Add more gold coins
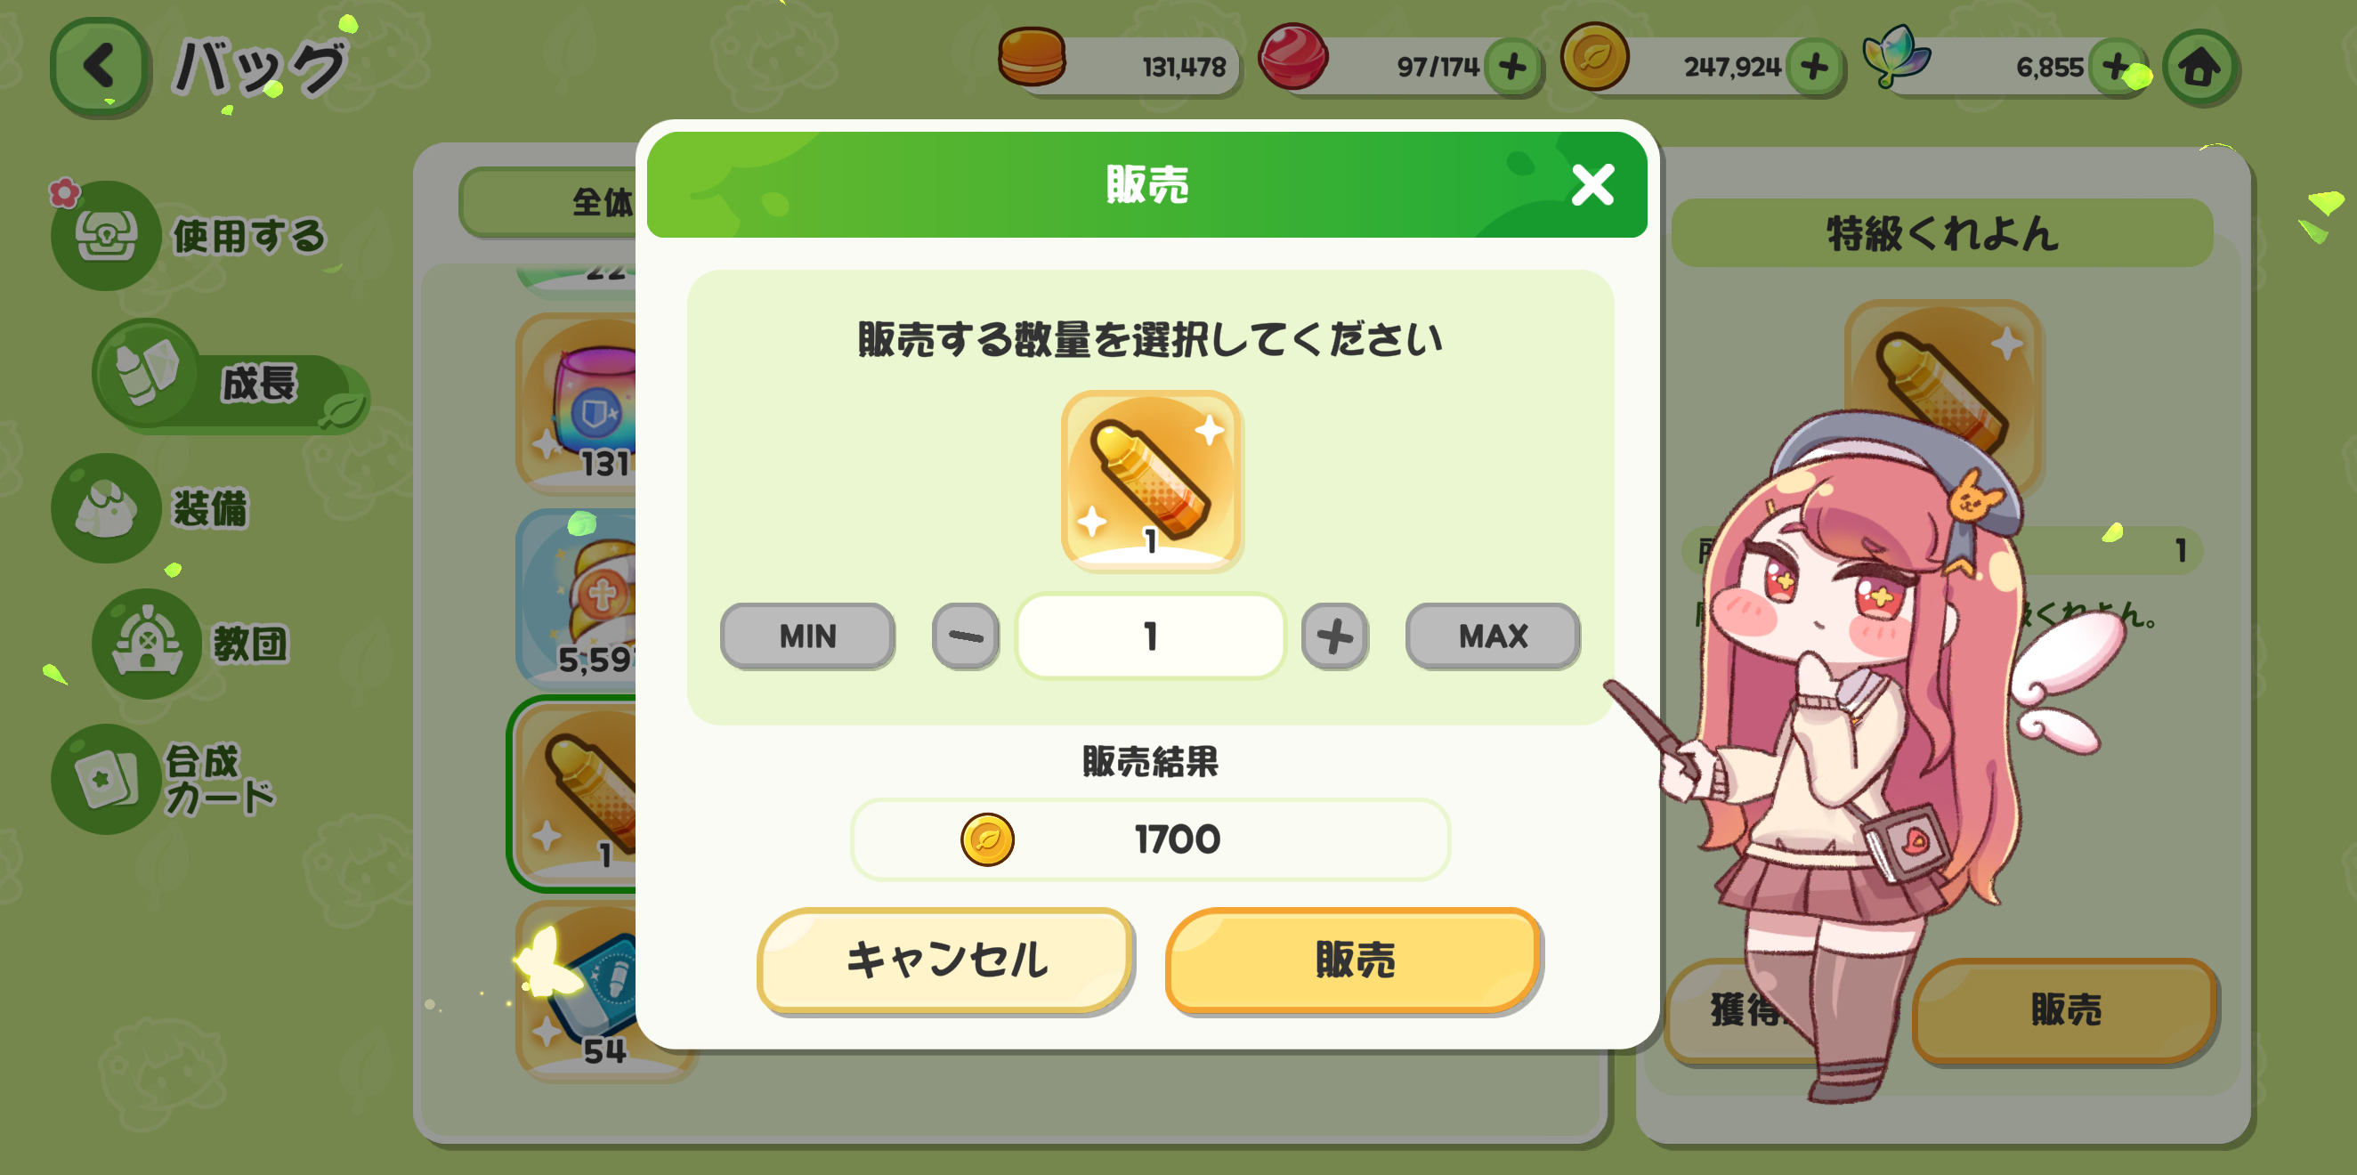The width and height of the screenshot is (2357, 1175). (1813, 67)
